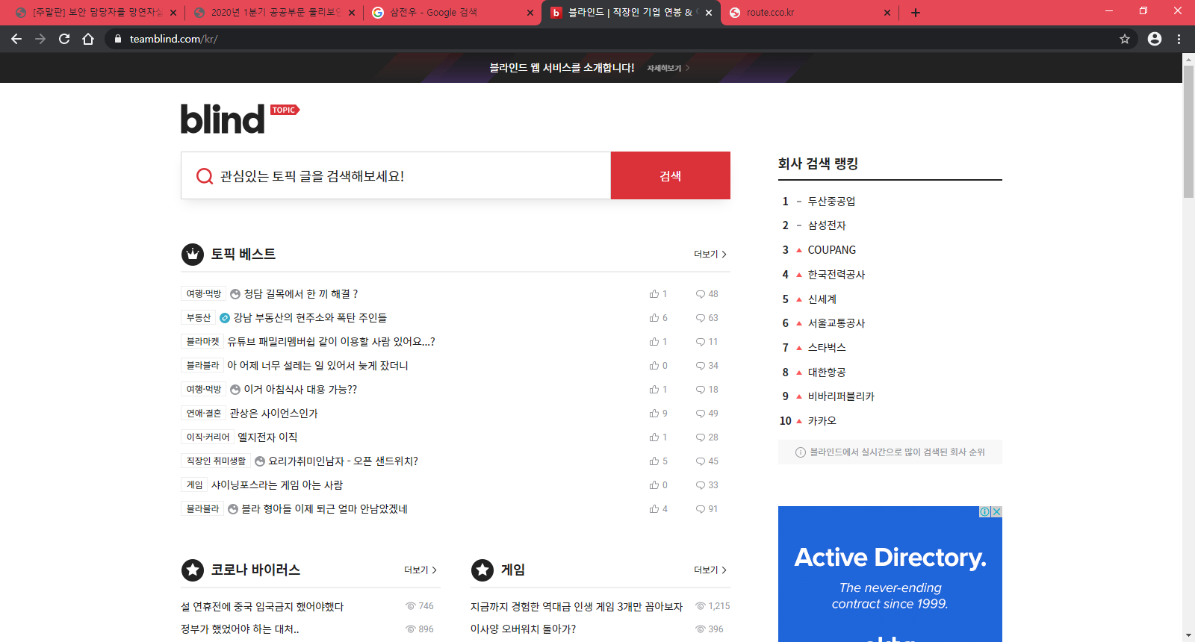
Task: Open company 대한항공 in ranking
Action: 827,373
